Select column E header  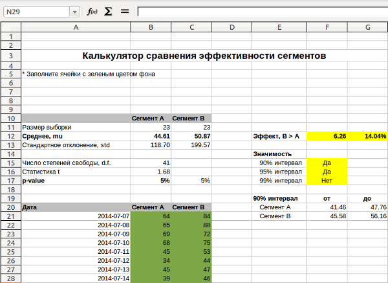[x=279, y=27]
